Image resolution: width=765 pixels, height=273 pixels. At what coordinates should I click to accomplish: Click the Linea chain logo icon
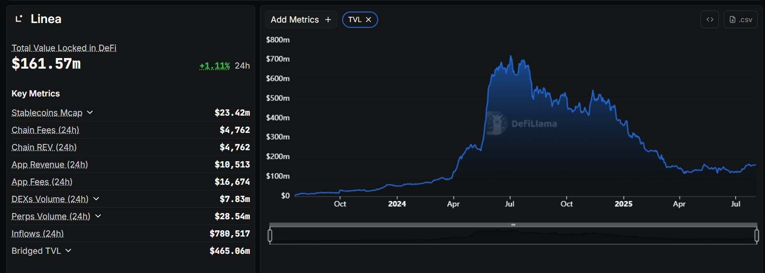click(x=19, y=19)
